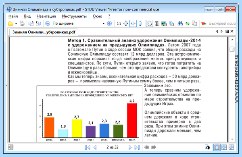Minimize the STDU Viewer window

tap(209, 9)
